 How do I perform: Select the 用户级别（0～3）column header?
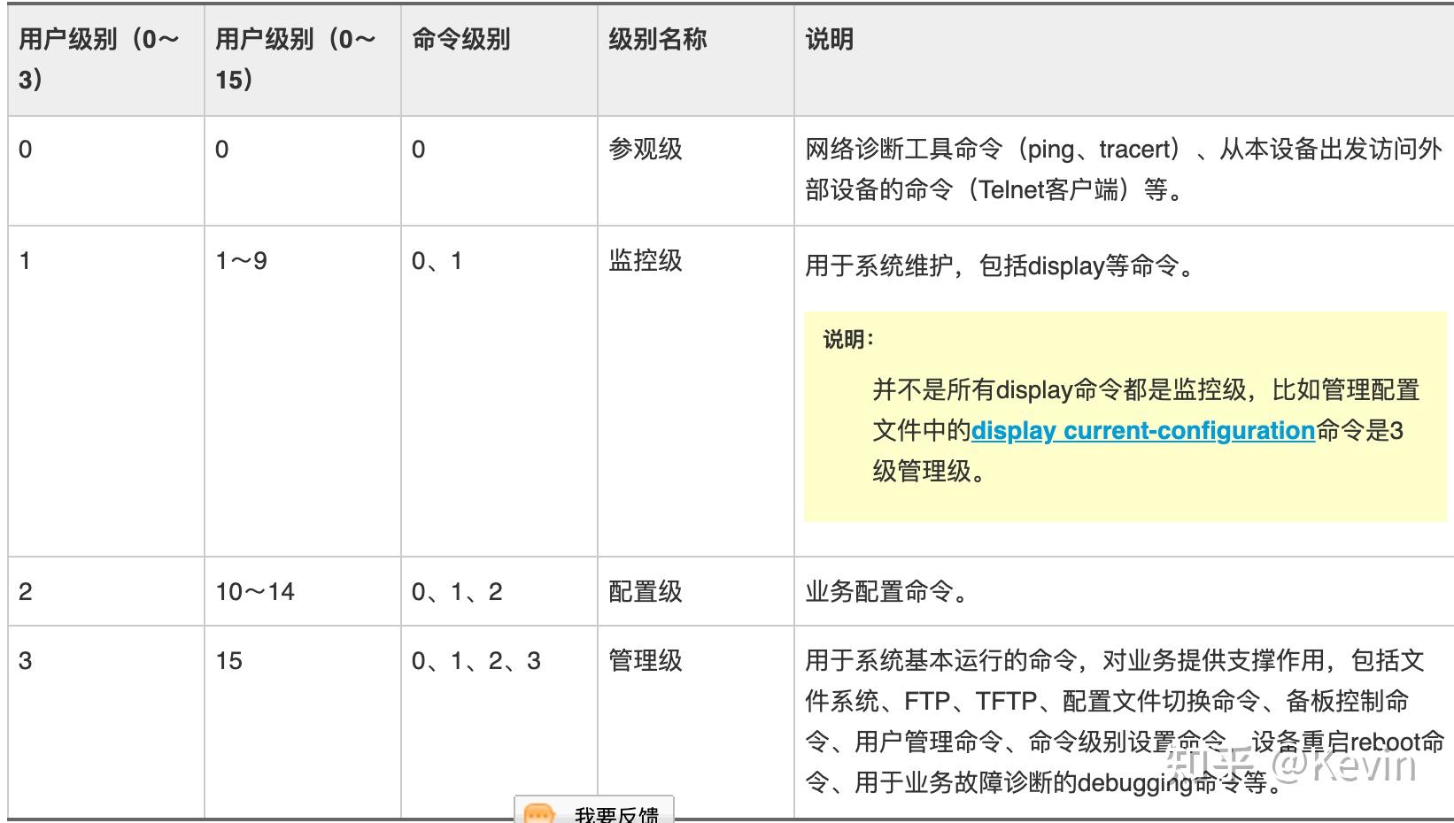coord(97,58)
